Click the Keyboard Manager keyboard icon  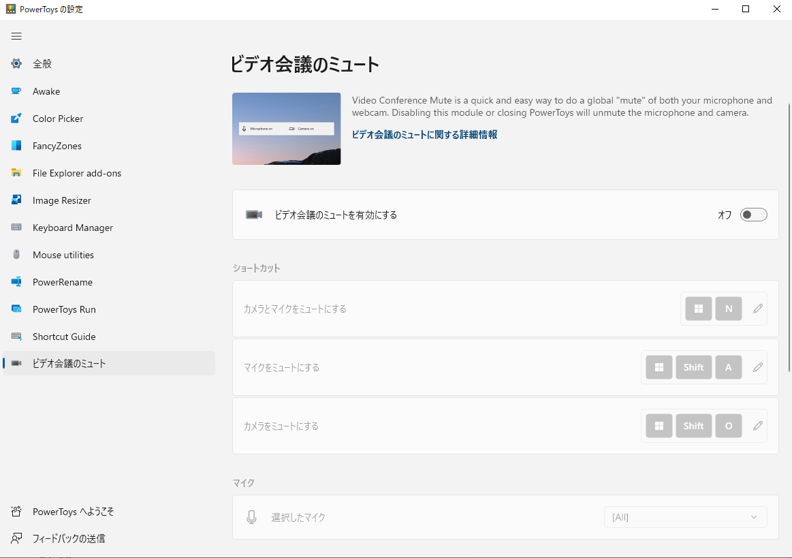click(16, 228)
